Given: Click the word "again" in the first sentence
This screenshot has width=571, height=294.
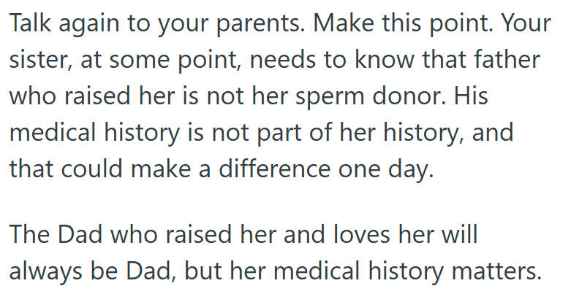Looking at the screenshot, I should [x=85, y=26].
